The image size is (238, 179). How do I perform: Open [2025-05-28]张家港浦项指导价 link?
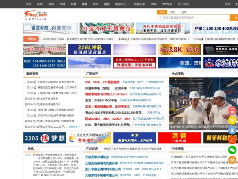click(43, 104)
